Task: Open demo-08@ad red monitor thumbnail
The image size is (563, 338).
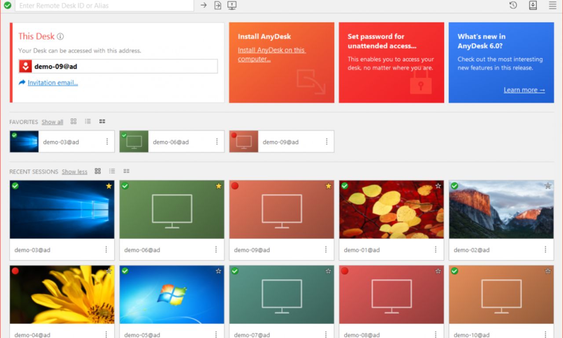Action: (x=391, y=294)
